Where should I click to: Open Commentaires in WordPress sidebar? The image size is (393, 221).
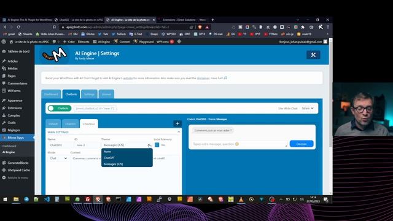(17, 83)
